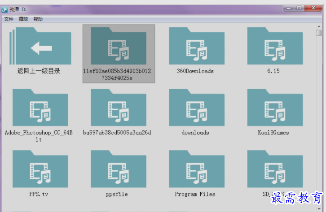Click the 6.15 folder name text
This screenshot has width=326, height=212.
click(x=273, y=71)
